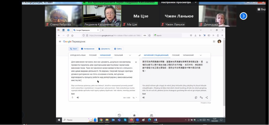Image resolution: width=269 pixels, height=125 pixels.
Task: Expand source language list
Action: (x=130, y=55)
